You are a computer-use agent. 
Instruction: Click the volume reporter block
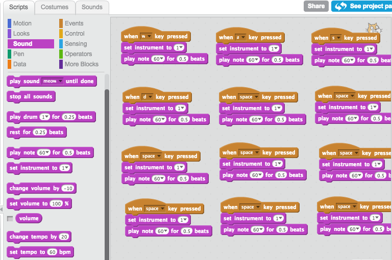(x=29, y=219)
